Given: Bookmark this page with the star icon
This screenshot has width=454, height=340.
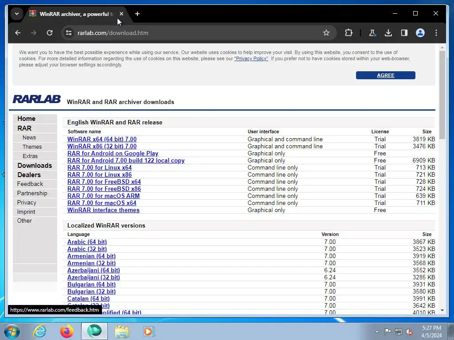Looking at the screenshot, I should [326, 33].
